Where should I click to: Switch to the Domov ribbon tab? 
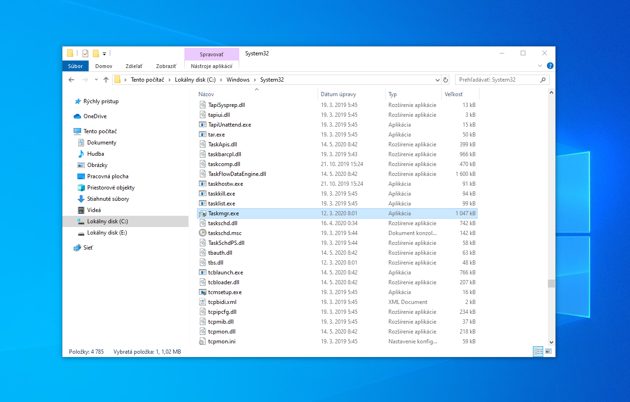(104, 66)
